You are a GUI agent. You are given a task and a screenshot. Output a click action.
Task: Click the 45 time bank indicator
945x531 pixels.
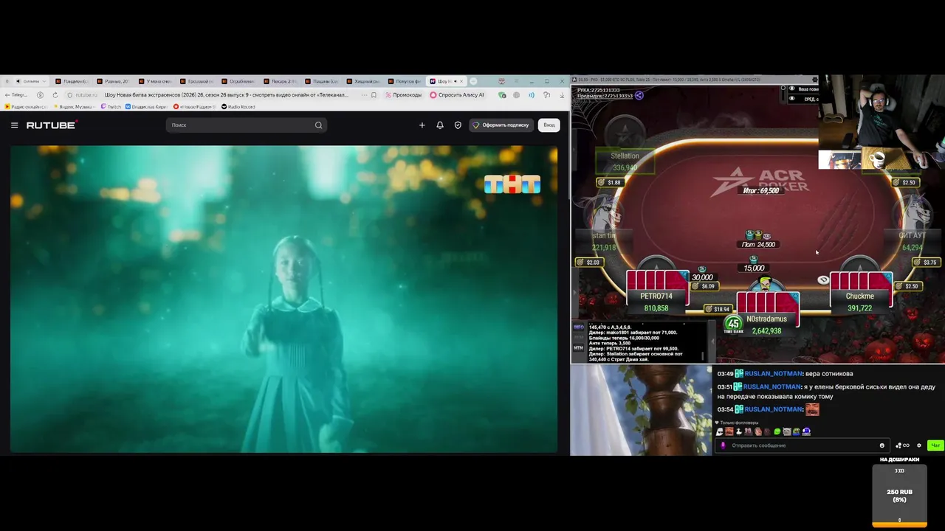733,324
